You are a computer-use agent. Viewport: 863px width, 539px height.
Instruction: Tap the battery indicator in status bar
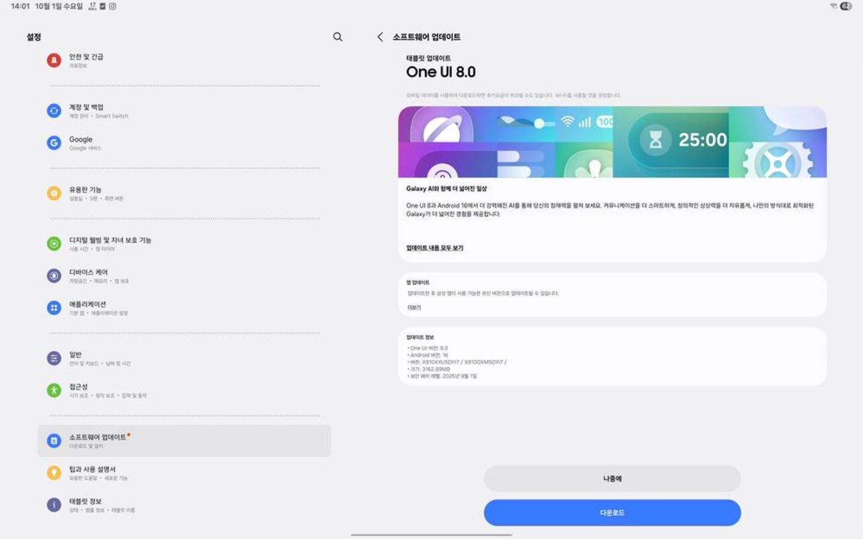tap(846, 7)
